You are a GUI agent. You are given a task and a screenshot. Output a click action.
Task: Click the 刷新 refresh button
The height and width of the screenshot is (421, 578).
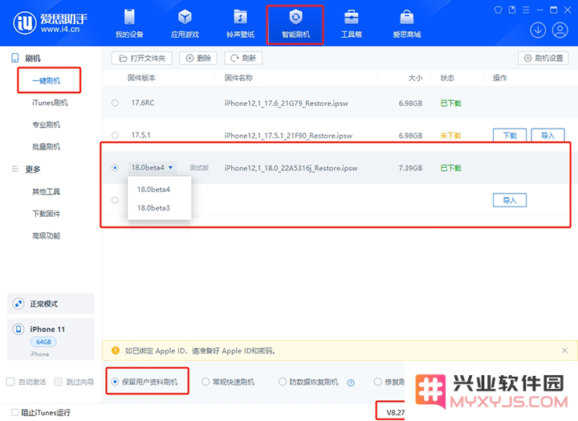coord(243,58)
